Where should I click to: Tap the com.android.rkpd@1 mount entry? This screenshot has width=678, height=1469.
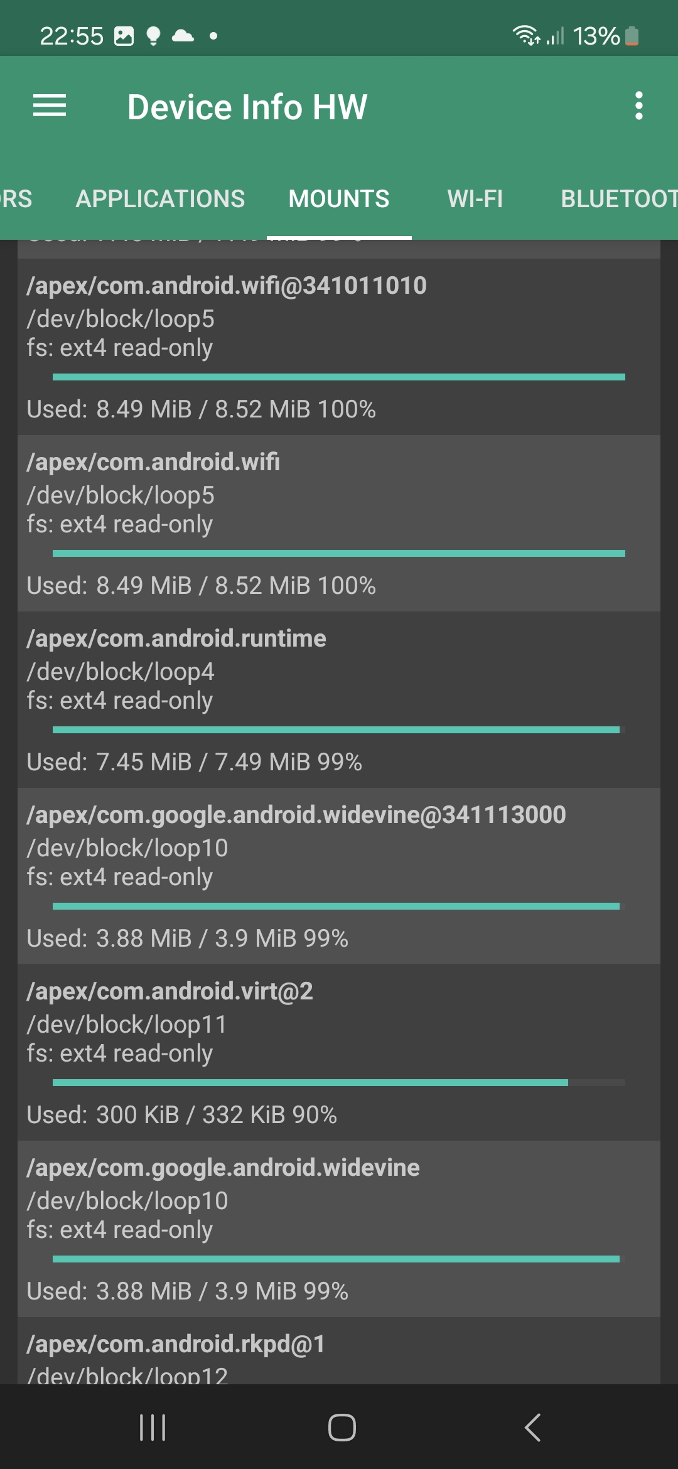click(x=338, y=1356)
